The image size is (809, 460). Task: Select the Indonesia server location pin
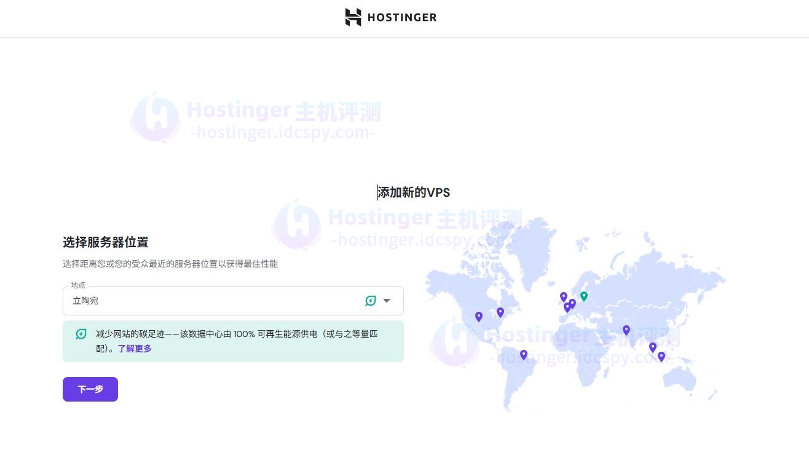[661, 356]
